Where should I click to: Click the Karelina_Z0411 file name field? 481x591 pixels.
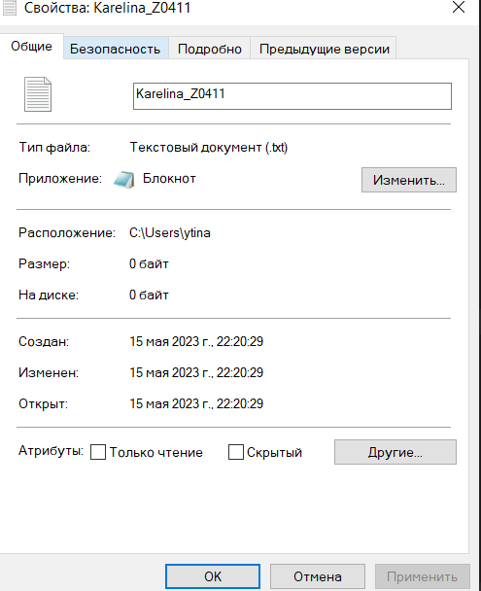click(x=292, y=96)
